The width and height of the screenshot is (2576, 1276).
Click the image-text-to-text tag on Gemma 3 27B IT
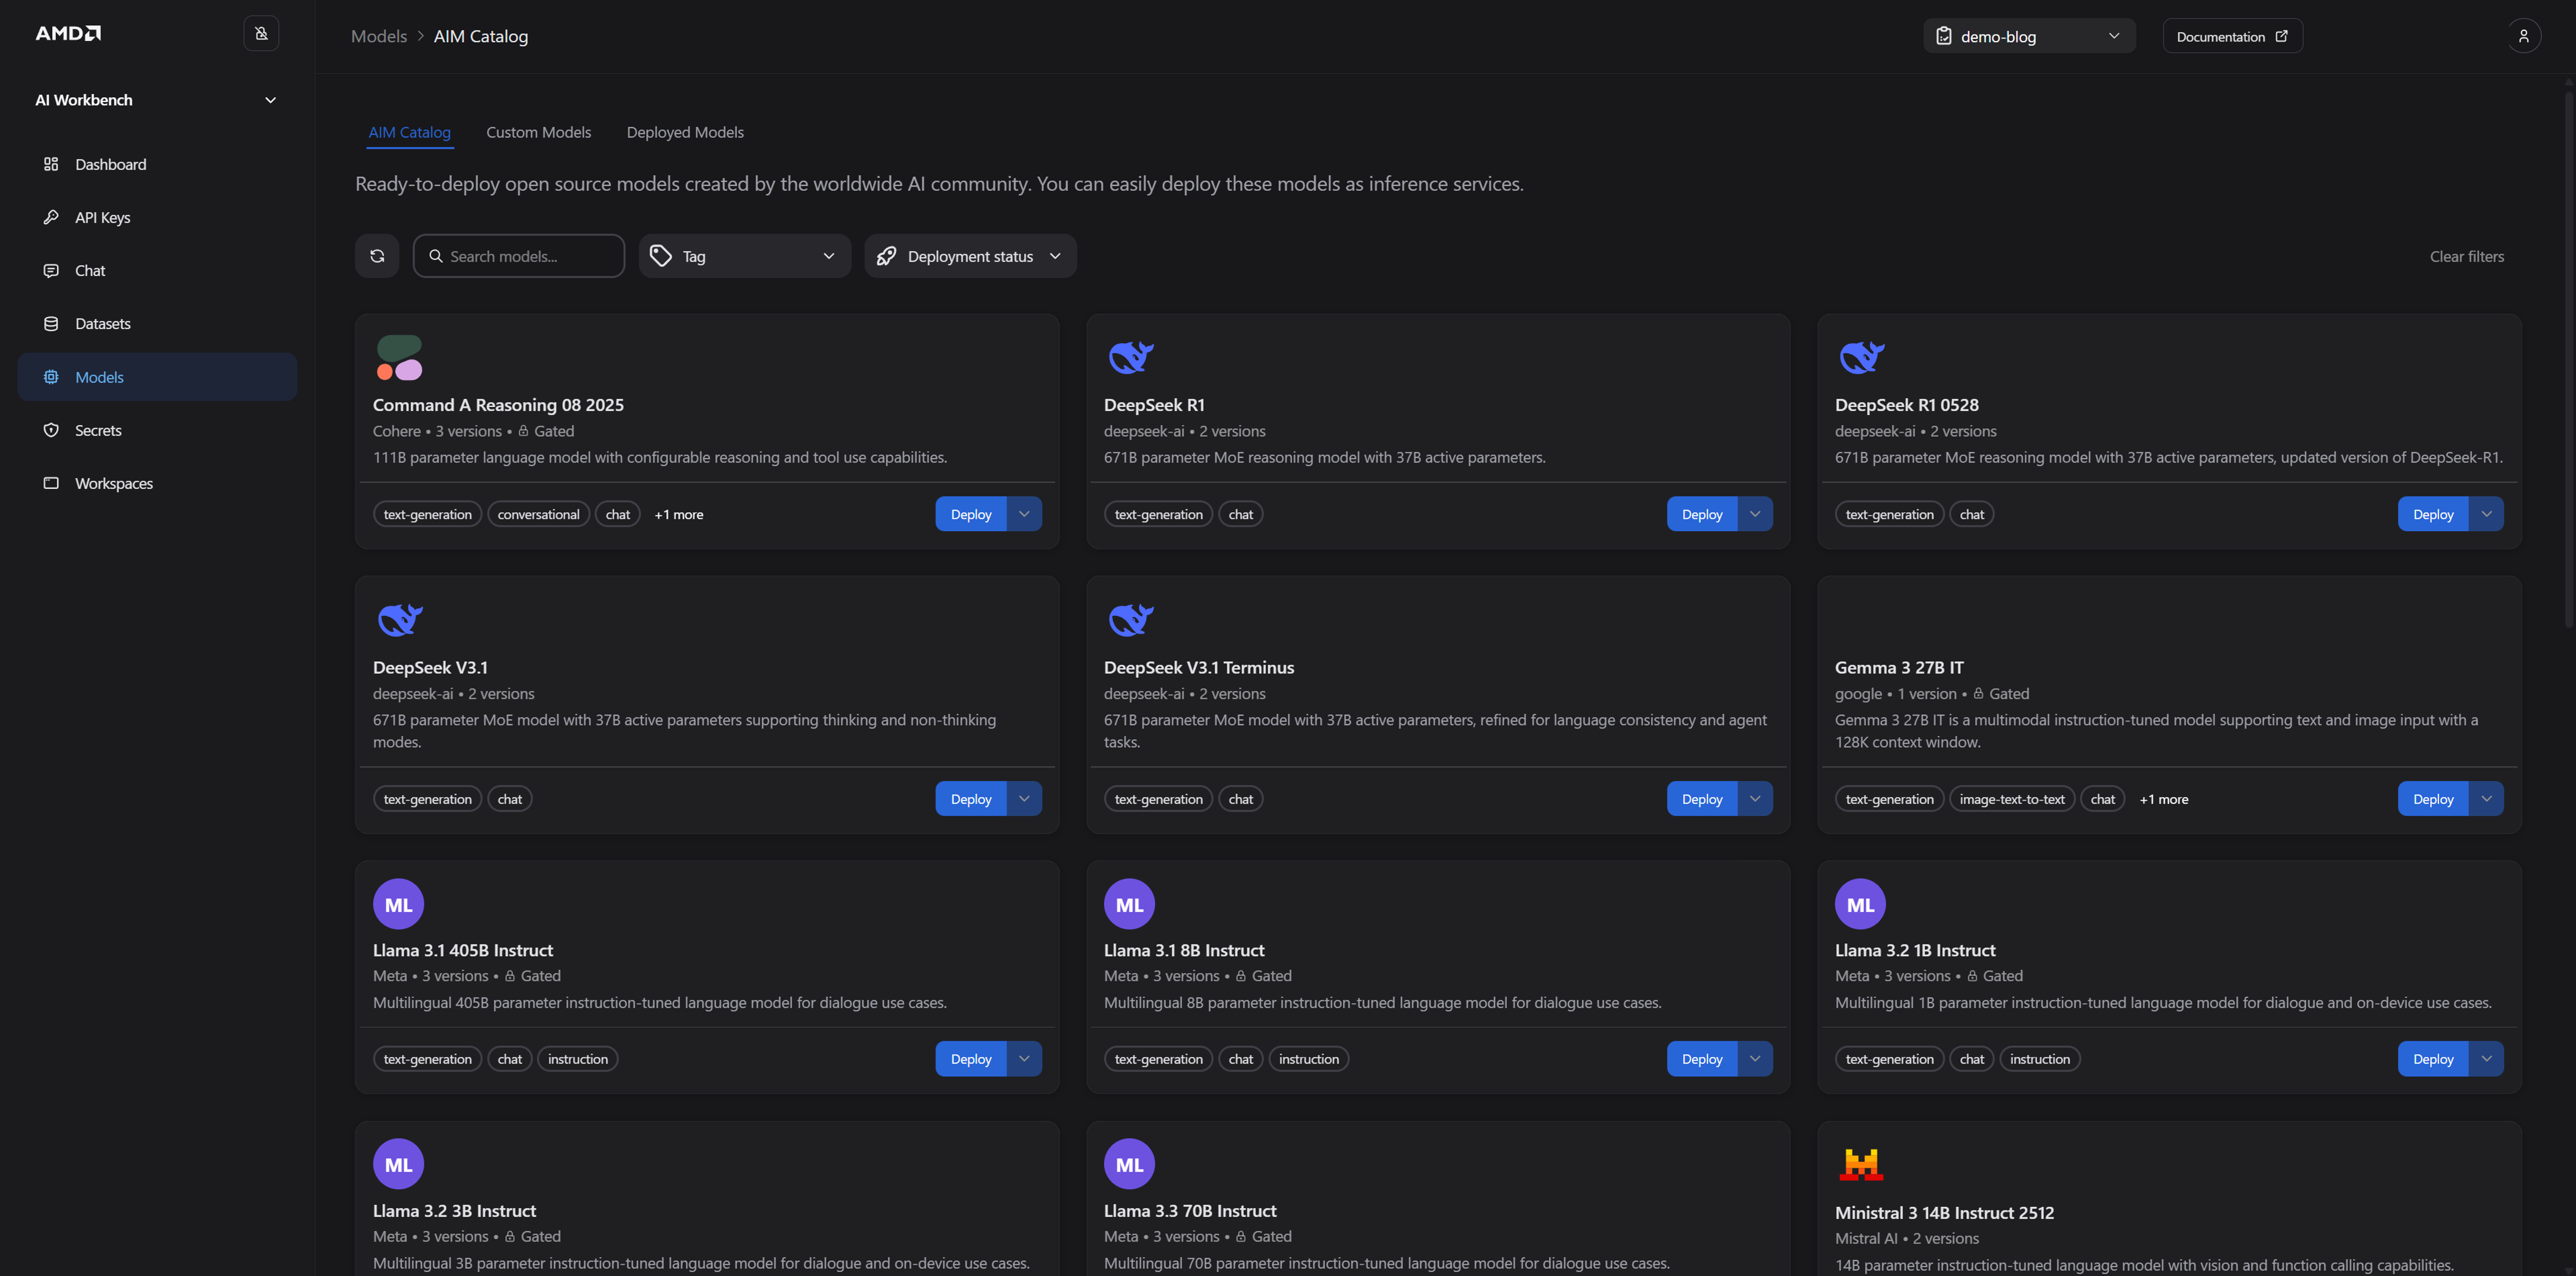pyautogui.click(x=2011, y=799)
